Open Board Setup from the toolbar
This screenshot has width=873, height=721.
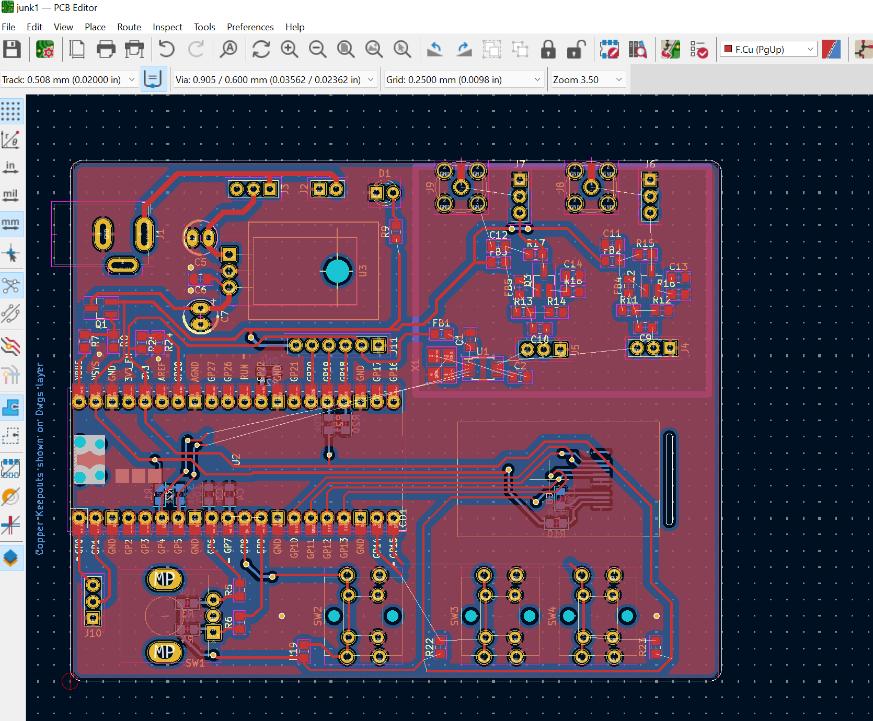pyautogui.click(x=45, y=50)
